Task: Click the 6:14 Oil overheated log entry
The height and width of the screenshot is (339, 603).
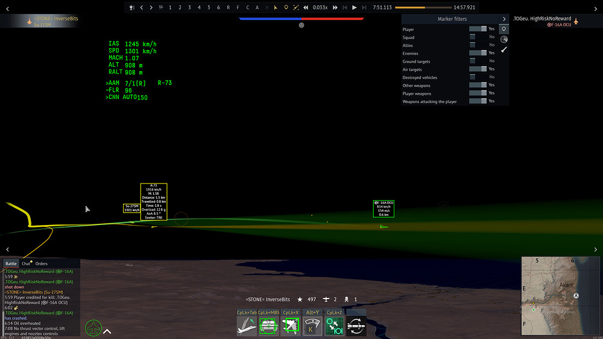Action: pyautogui.click(x=22, y=323)
